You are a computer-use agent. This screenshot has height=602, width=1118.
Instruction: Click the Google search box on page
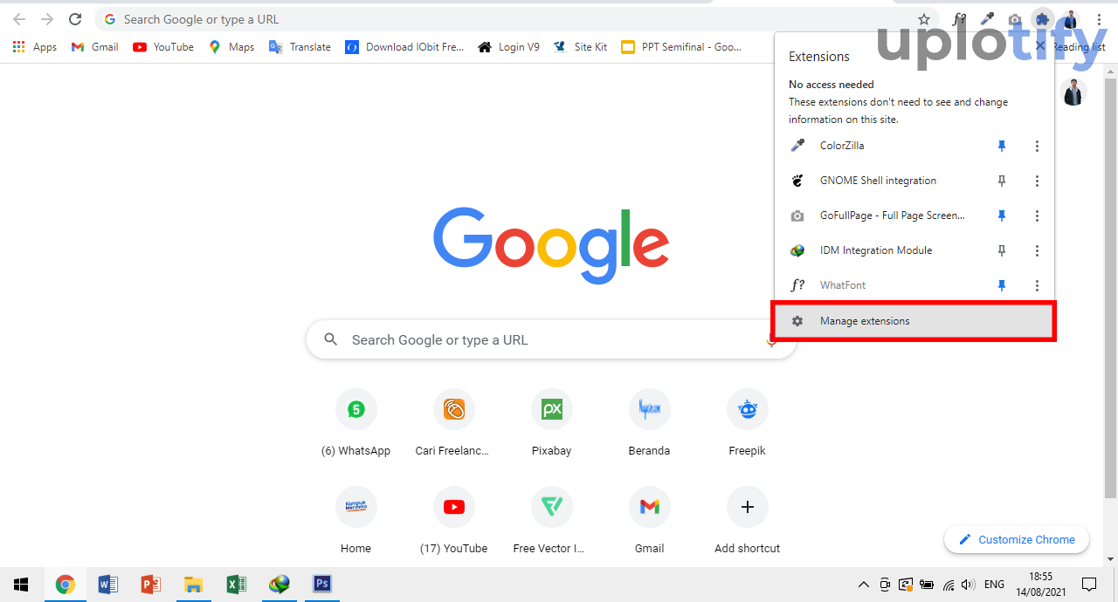[x=551, y=339]
